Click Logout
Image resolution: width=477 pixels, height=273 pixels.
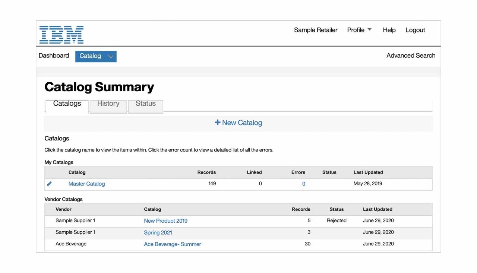pos(415,30)
